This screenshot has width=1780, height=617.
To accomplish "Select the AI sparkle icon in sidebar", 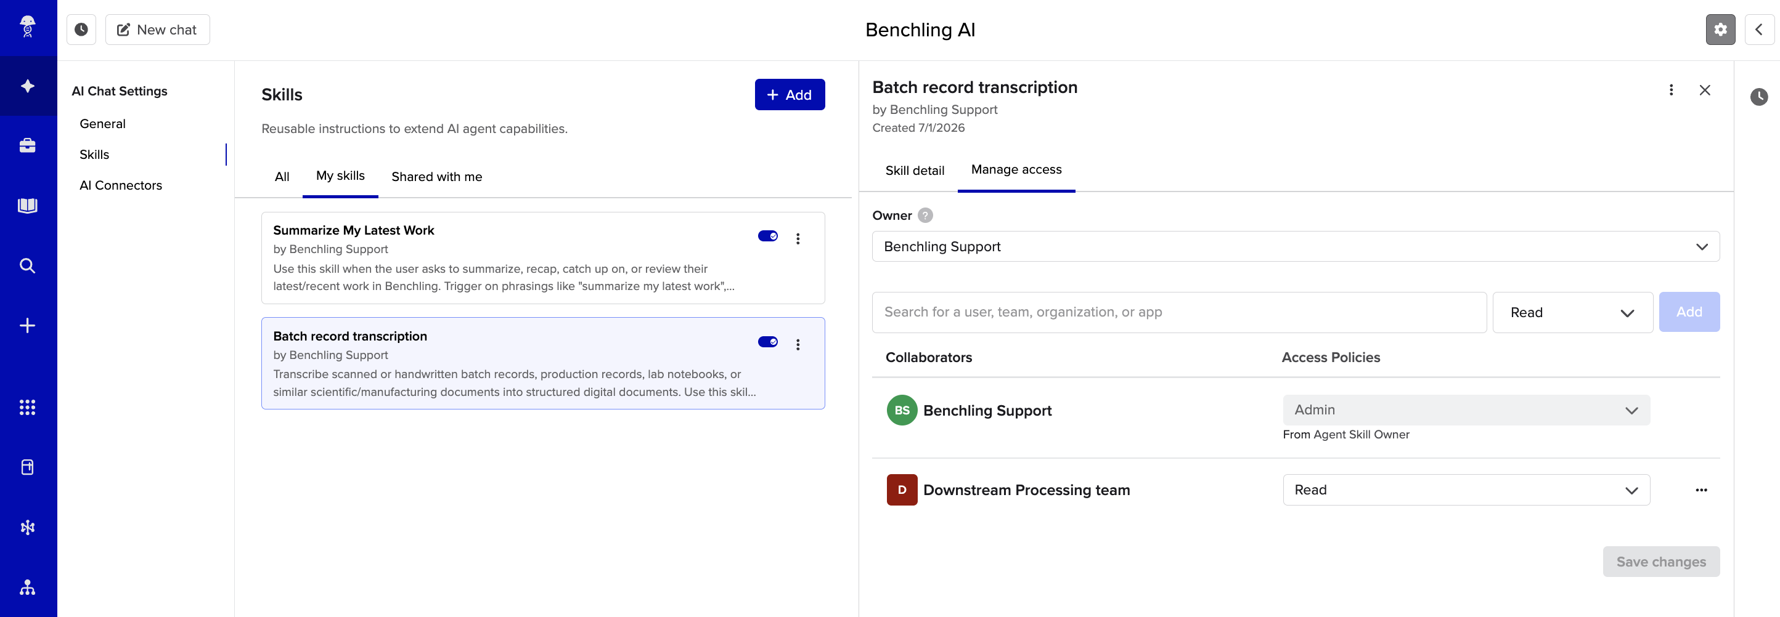I will 28,86.
